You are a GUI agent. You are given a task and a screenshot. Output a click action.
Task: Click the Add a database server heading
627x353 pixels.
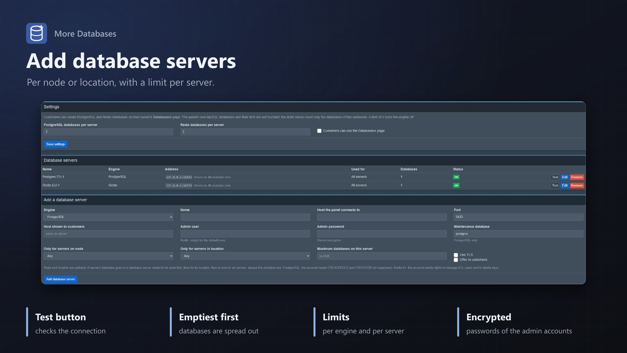tap(65, 200)
